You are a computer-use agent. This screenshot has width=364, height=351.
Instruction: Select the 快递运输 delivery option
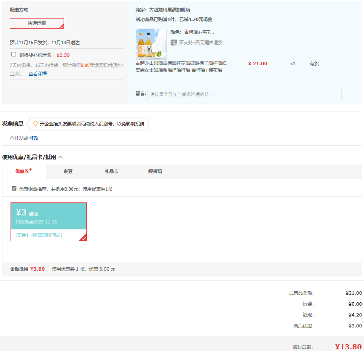point(37,24)
